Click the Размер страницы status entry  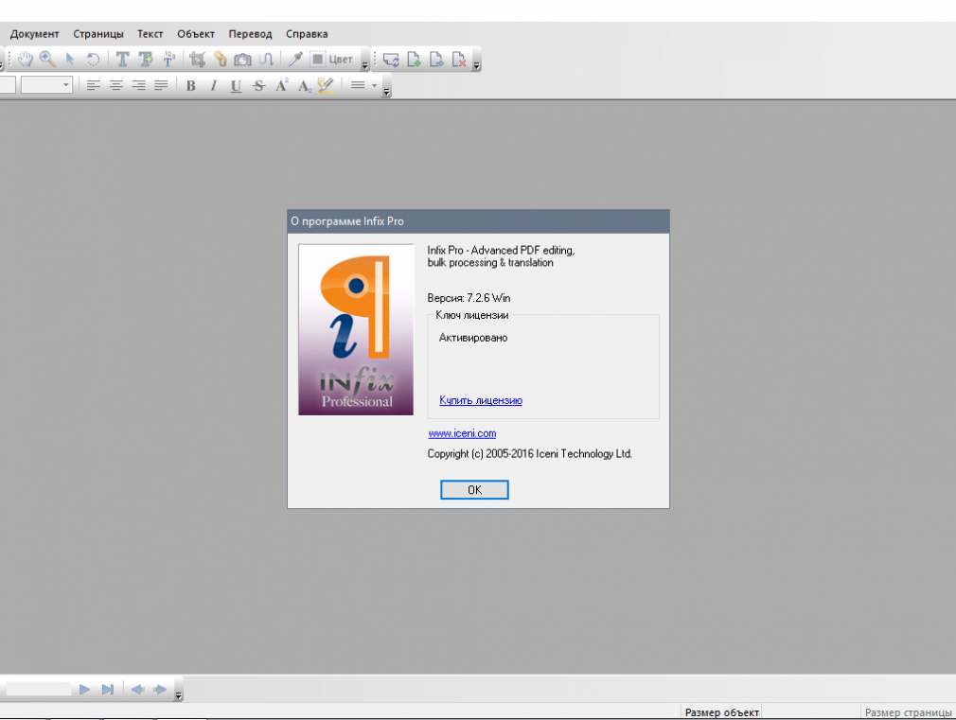pos(908,712)
